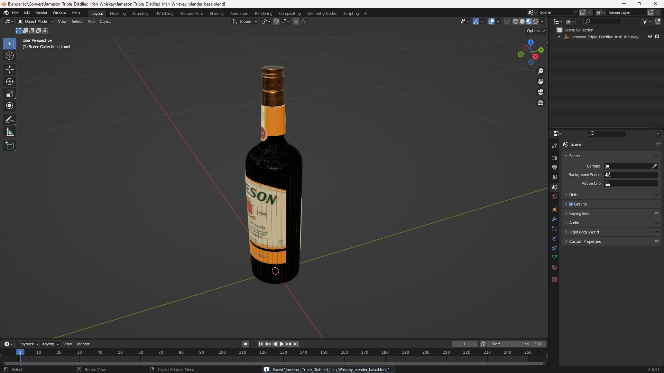Screen dimensions: 664x373
Task: Select the Transform tool
Action: tap(10, 106)
